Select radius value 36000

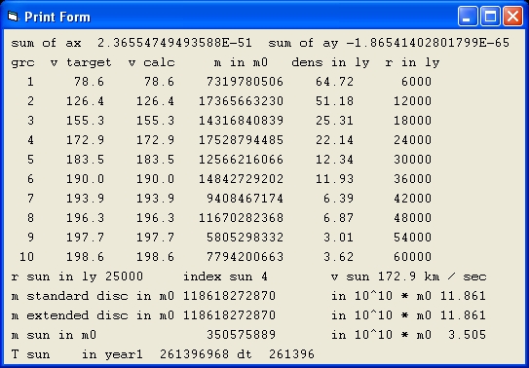[413, 179]
